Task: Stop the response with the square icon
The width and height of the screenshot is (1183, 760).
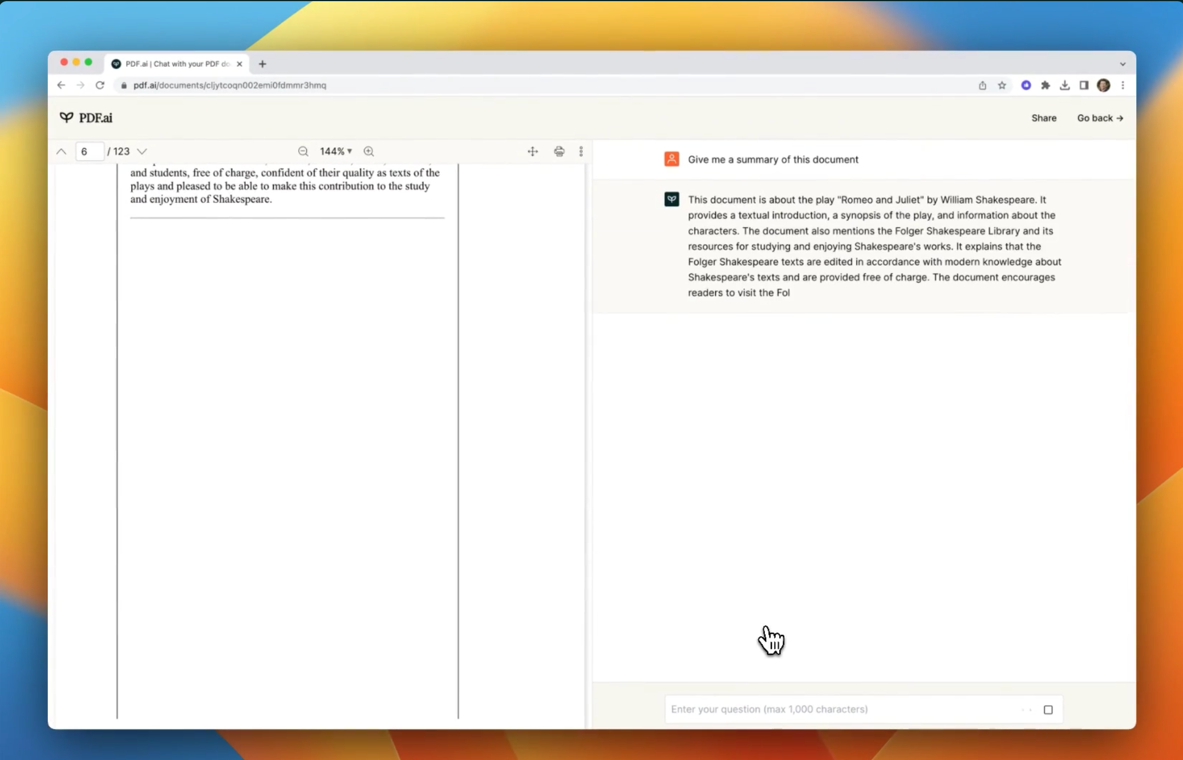Action: coord(1048,710)
